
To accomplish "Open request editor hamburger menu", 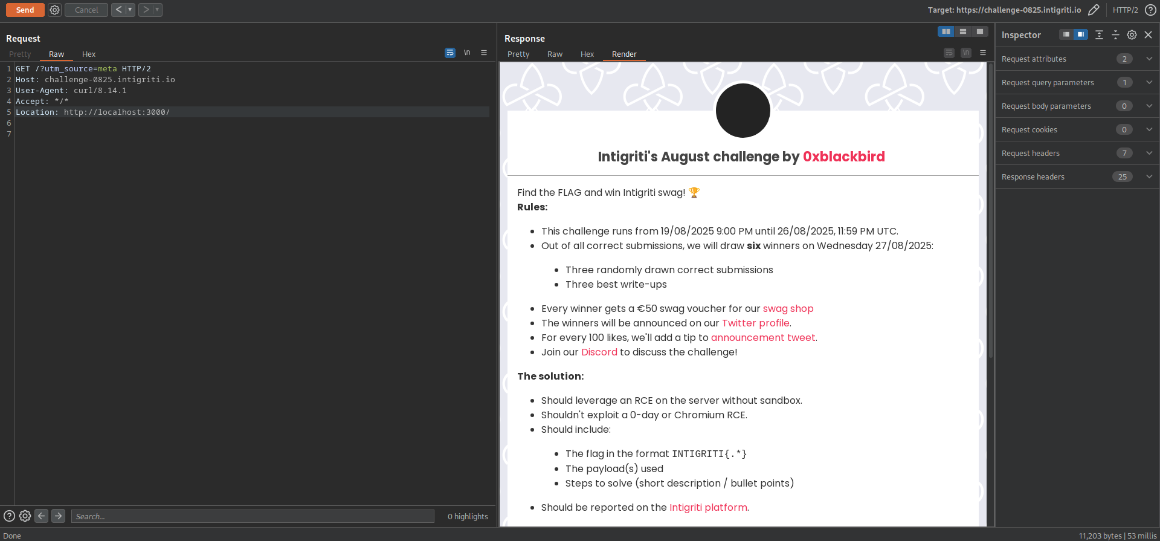I will pyautogui.click(x=484, y=53).
